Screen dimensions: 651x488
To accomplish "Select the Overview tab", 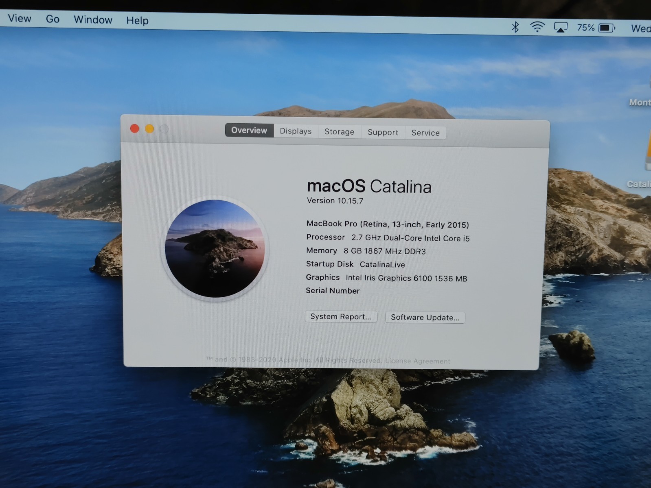I will point(249,130).
